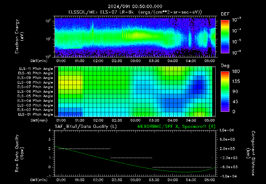Click 02:00 time tick under data quality panel
266x184 pixels.
[98, 180]
